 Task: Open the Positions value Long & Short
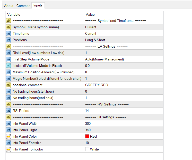124,40
